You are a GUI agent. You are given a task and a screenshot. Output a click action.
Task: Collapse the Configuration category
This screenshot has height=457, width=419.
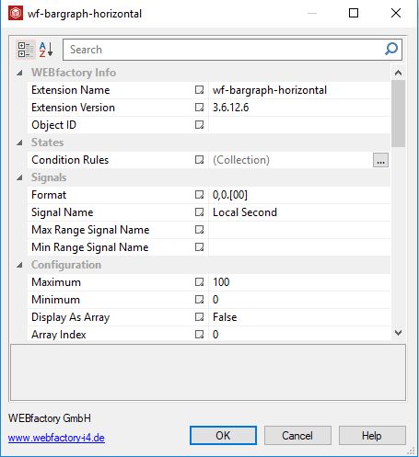tap(19, 265)
